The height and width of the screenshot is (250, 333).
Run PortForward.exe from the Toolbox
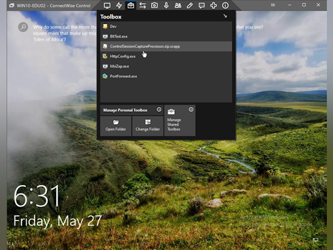click(x=166, y=76)
